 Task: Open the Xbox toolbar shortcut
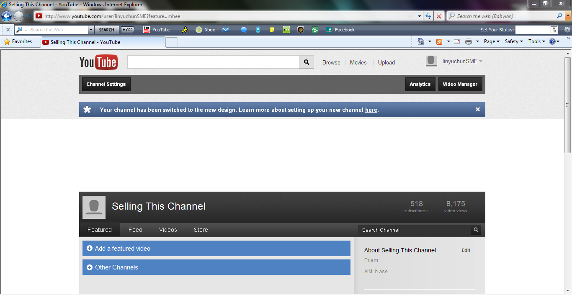pos(205,30)
